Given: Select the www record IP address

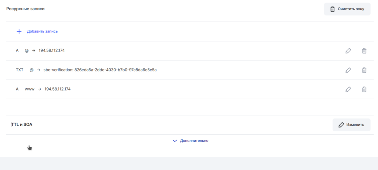Looking at the screenshot, I should (x=57, y=89).
